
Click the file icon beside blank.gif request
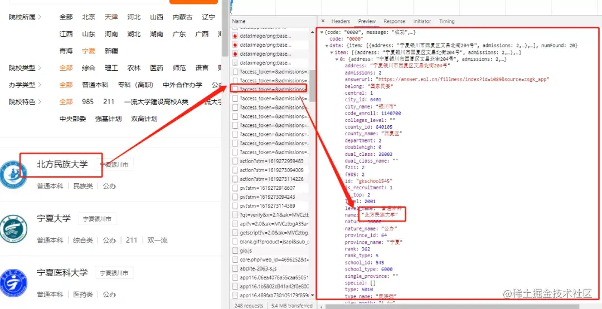[235, 242]
